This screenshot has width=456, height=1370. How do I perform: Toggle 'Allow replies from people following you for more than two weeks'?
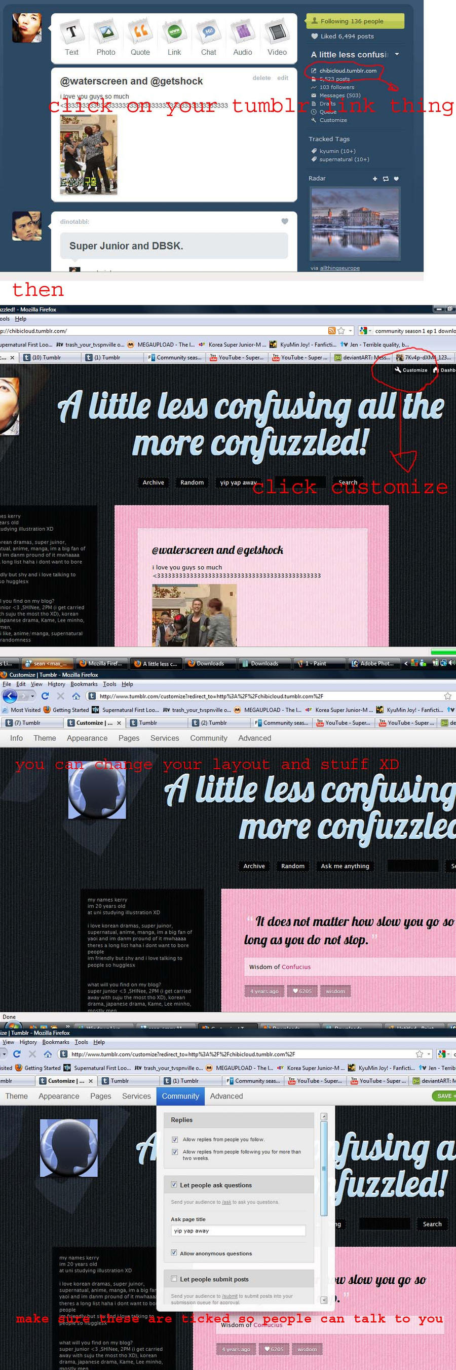pyautogui.click(x=175, y=1151)
